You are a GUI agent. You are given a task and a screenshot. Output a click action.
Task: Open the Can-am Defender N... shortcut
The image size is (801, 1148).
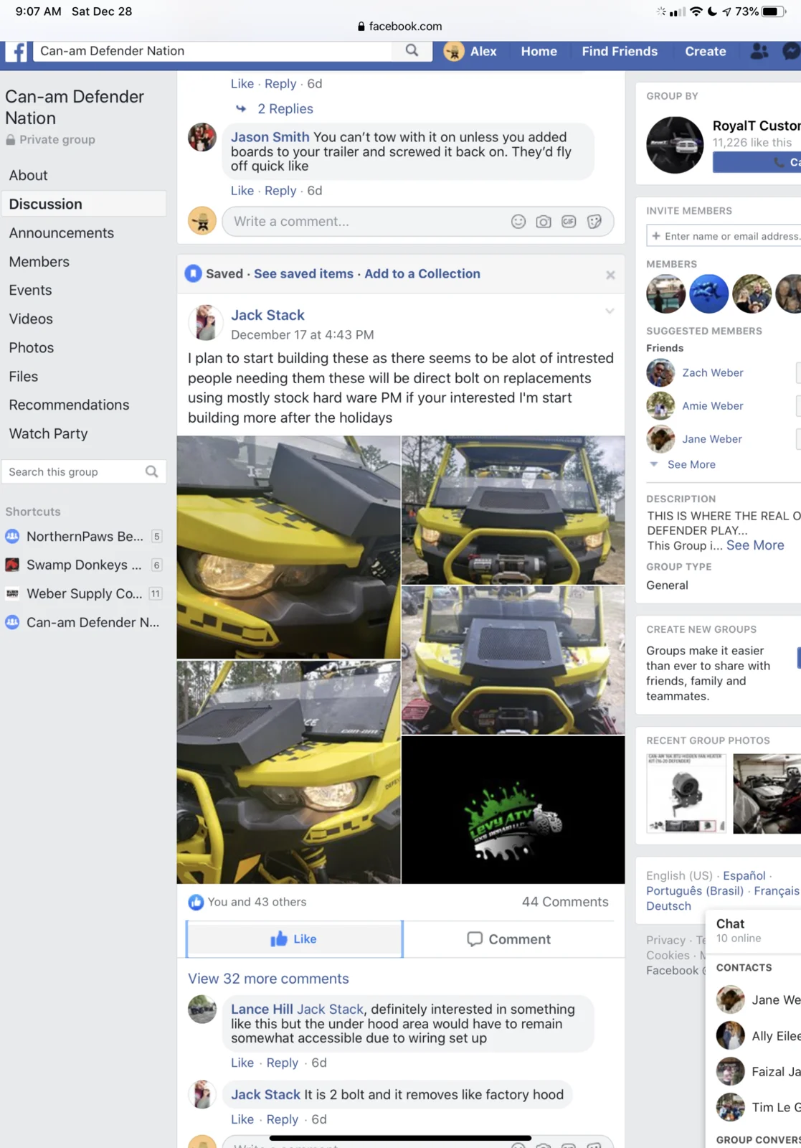82,623
